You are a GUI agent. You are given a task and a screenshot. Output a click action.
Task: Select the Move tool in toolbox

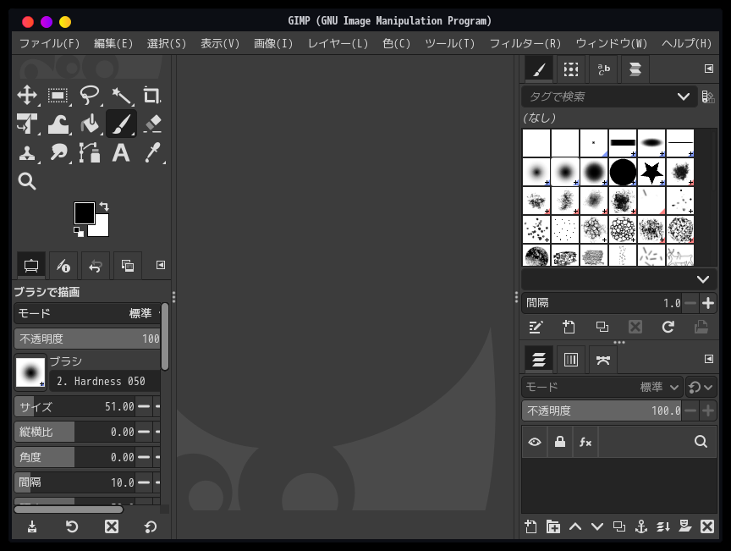[27, 96]
